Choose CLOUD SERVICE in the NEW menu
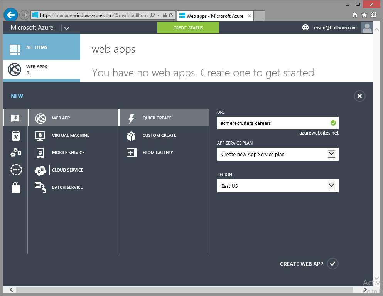Image resolution: width=383 pixels, height=296 pixels. [x=73, y=170]
